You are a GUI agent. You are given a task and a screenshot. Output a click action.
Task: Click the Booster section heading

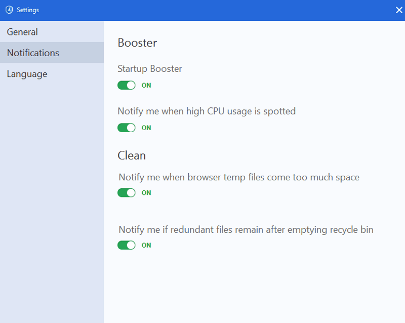pyautogui.click(x=137, y=43)
